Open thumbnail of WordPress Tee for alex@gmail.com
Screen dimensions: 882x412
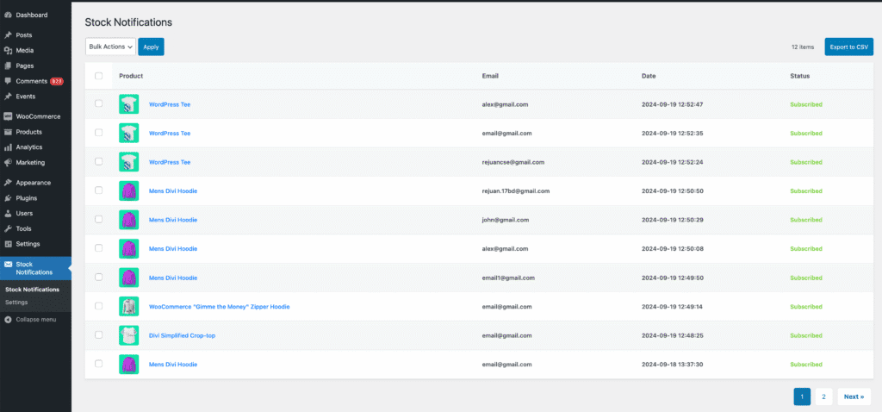[129, 104]
